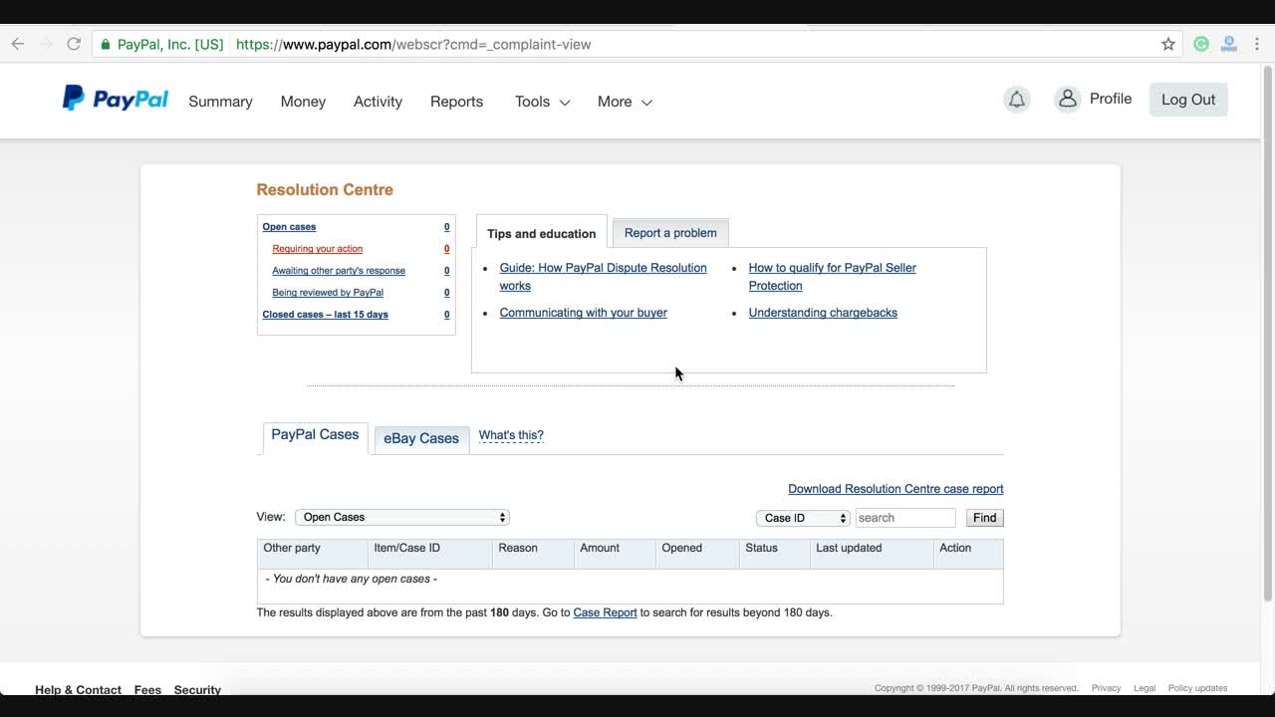Click the PayPal logo
1275x717 pixels.
click(116, 99)
